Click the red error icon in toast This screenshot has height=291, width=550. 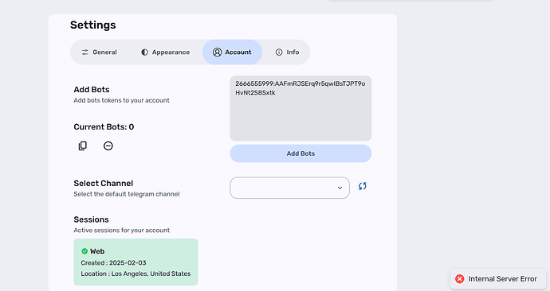460,279
